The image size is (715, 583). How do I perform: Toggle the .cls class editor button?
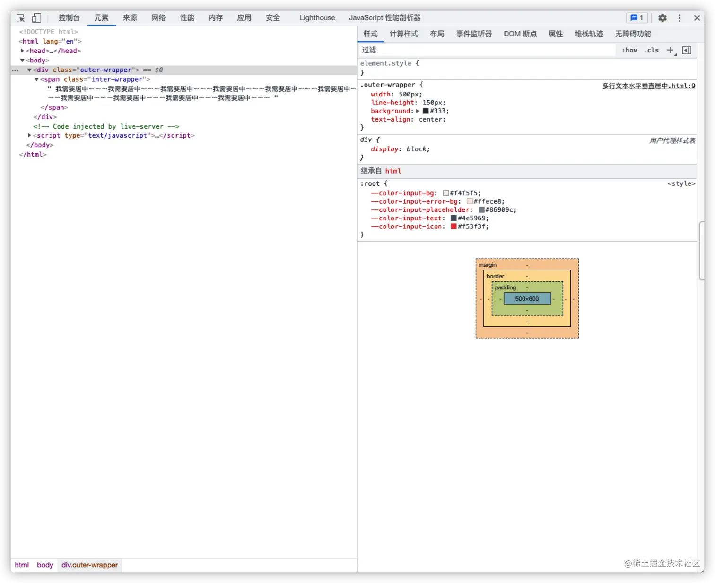tap(651, 50)
